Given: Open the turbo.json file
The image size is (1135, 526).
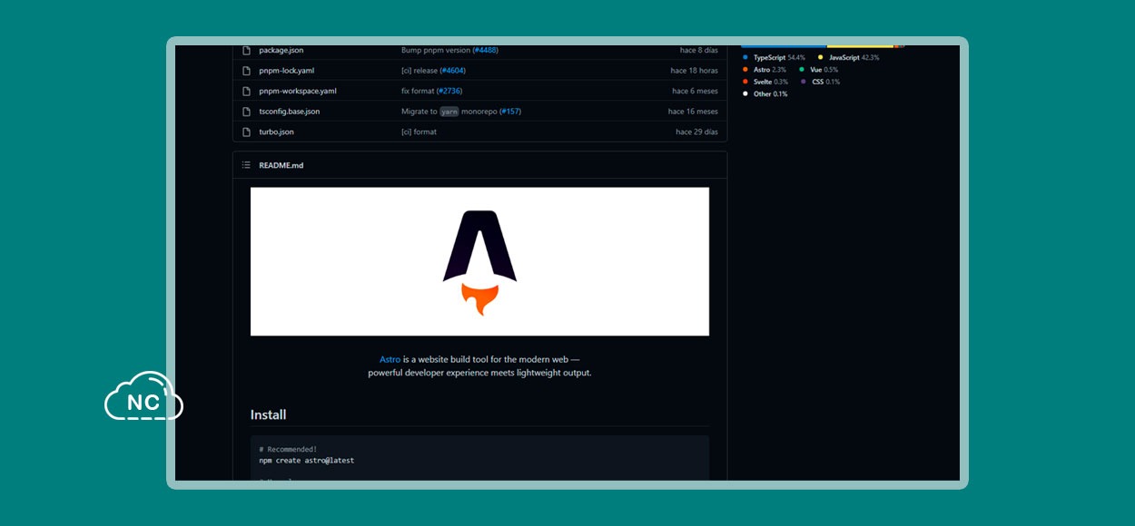Looking at the screenshot, I should [276, 131].
